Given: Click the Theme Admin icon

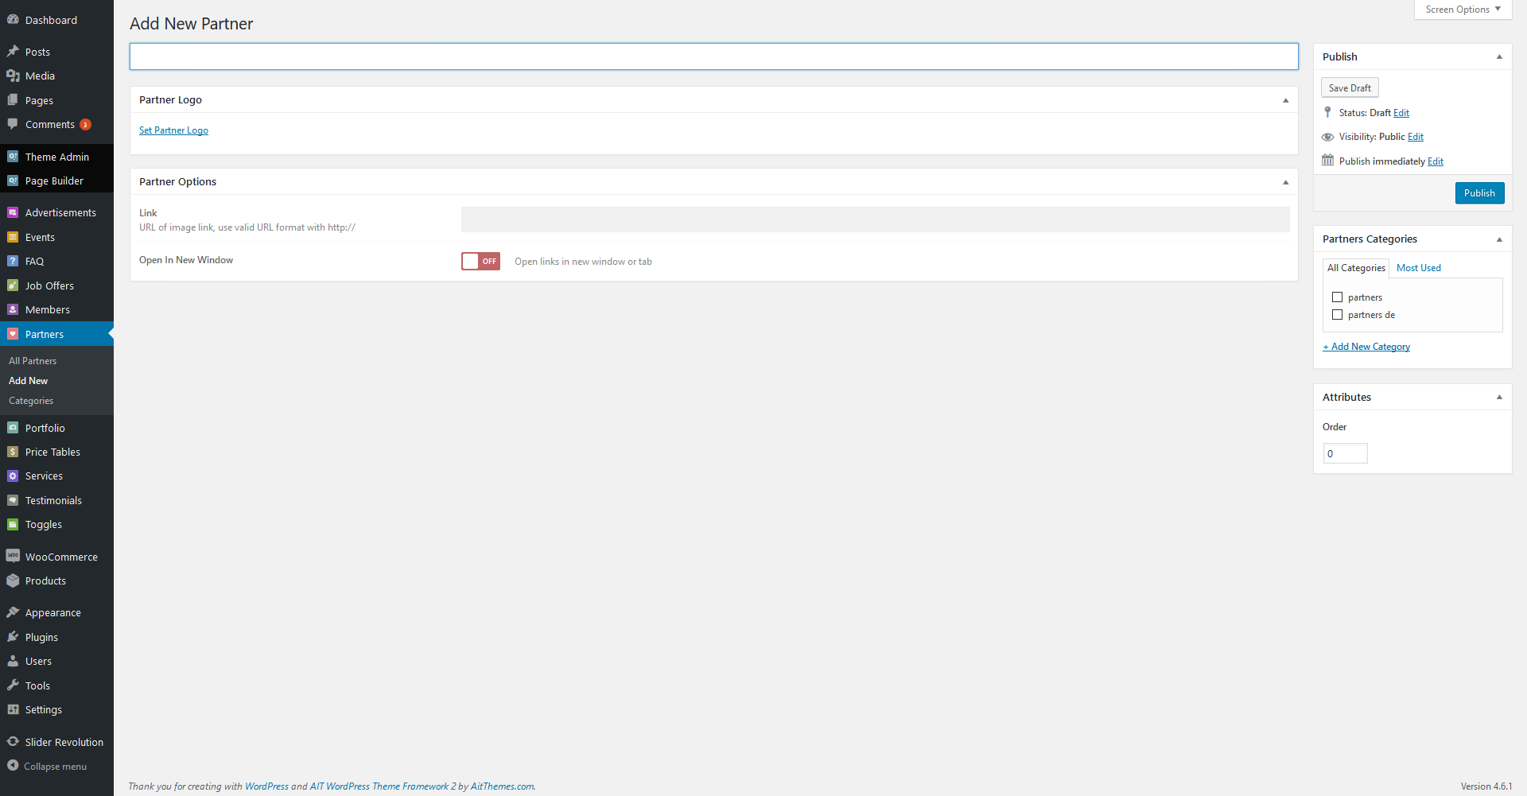Looking at the screenshot, I should point(13,157).
